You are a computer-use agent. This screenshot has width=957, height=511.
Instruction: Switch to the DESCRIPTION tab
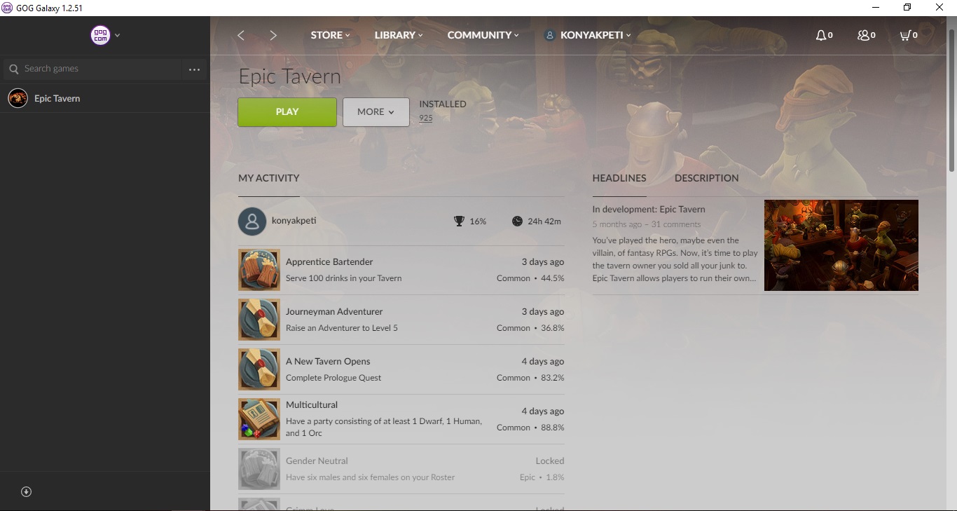(706, 178)
